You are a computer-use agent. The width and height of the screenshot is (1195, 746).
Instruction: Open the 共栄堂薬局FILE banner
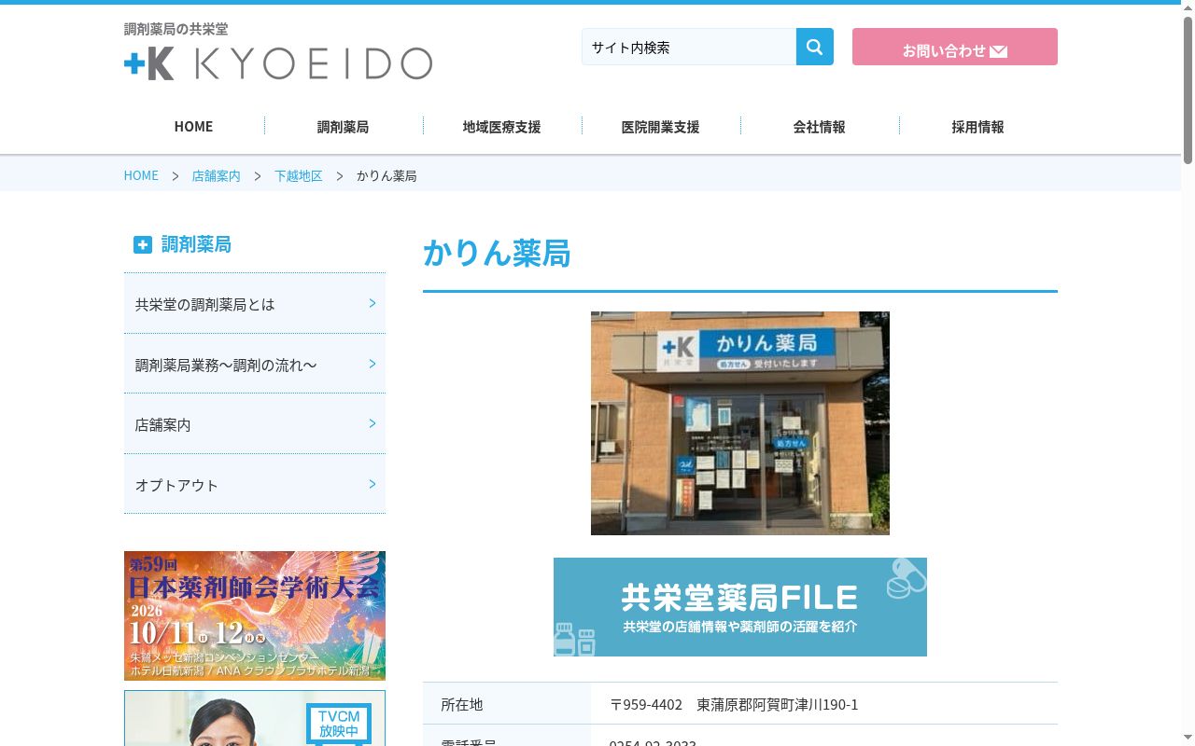click(740, 607)
